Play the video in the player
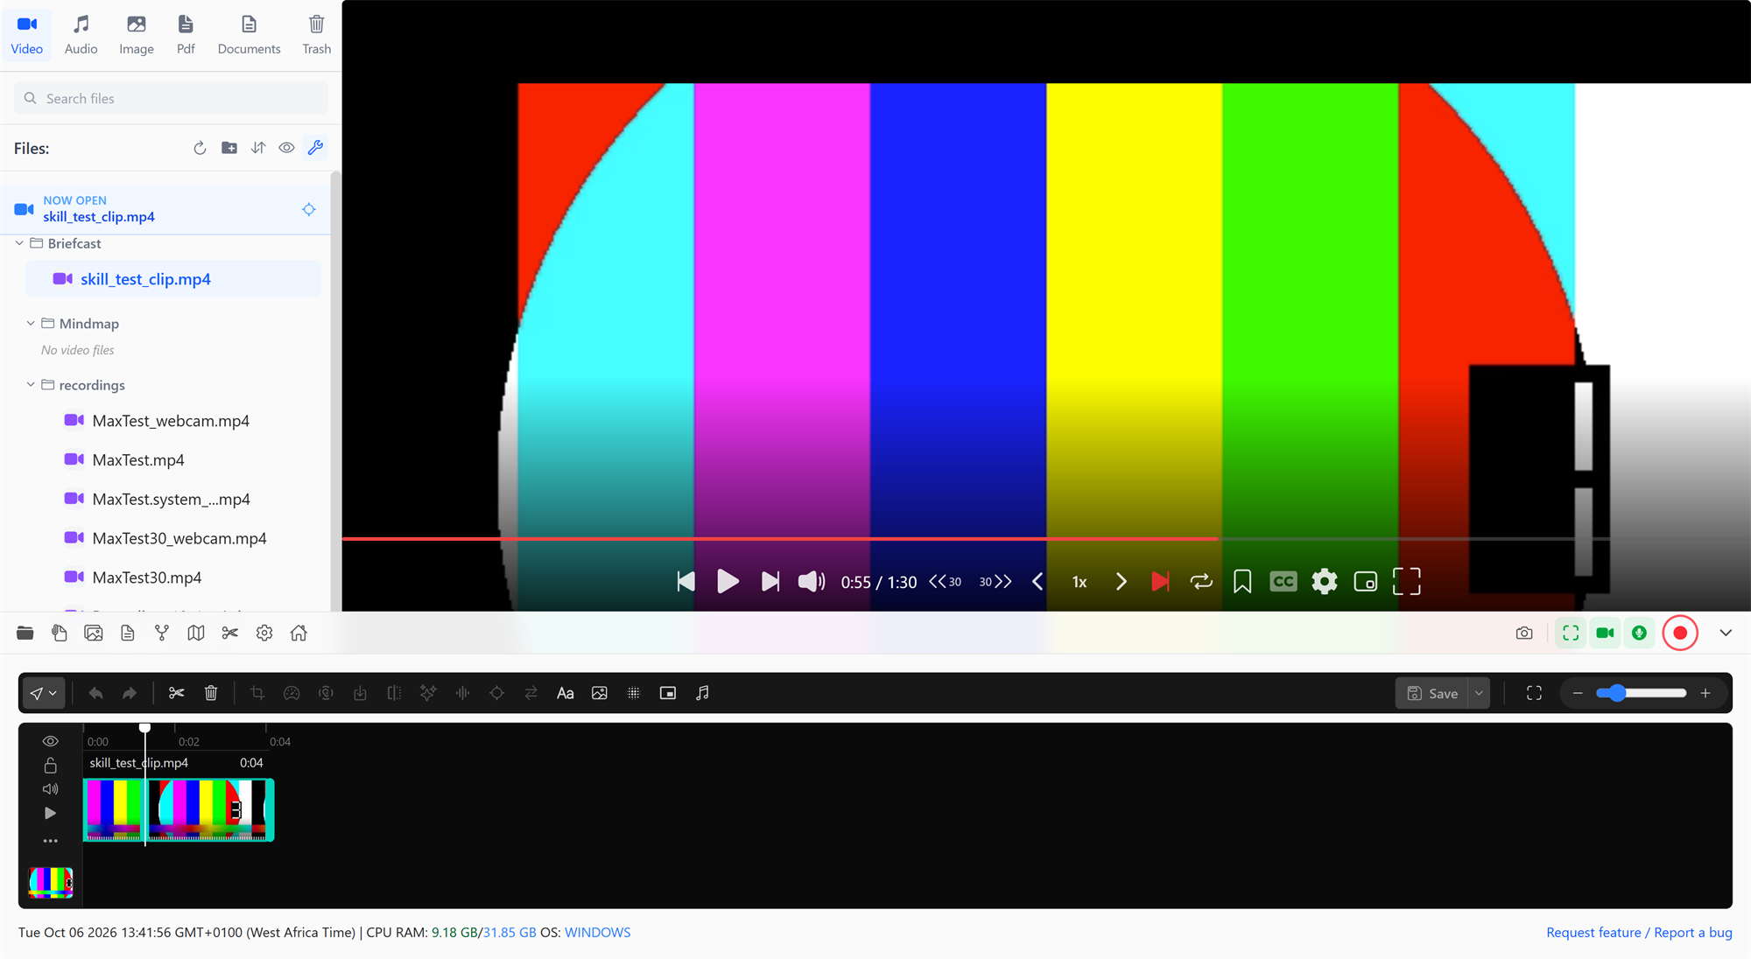This screenshot has width=1751, height=959. [728, 581]
